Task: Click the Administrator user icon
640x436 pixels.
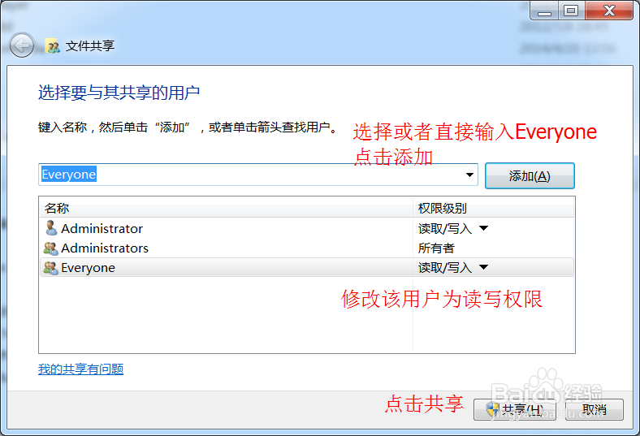Action: 51,228
